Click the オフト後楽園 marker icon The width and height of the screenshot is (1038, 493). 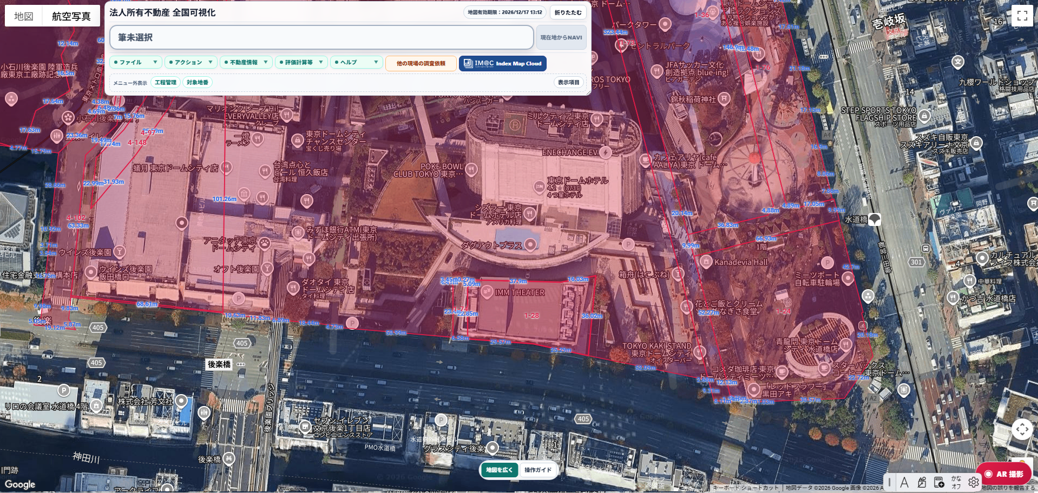[x=267, y=268]
